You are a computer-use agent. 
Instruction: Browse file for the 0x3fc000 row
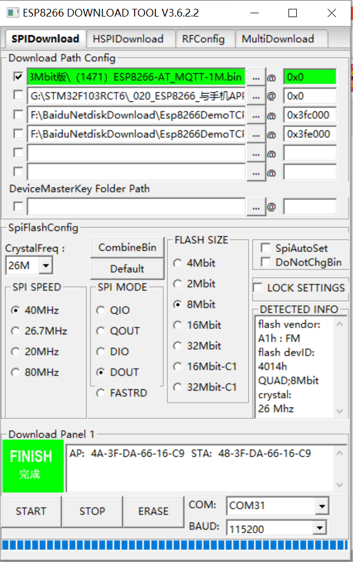click(256, 115)
